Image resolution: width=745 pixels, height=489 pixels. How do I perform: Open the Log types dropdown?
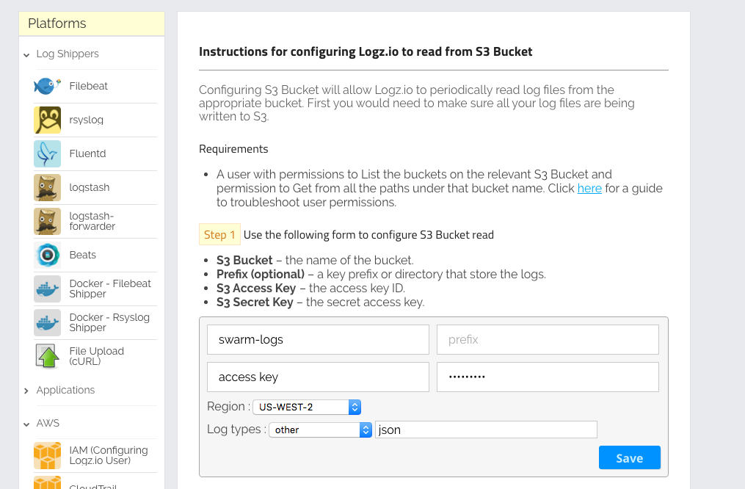pyautogui.click(x=320, y=430)
